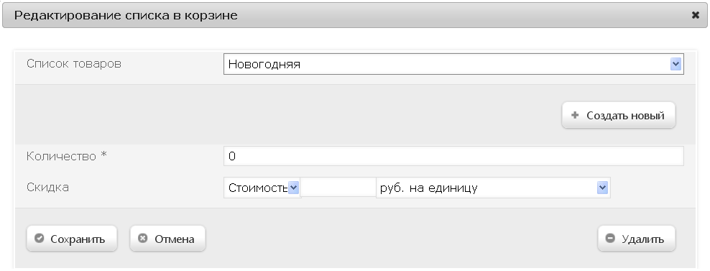Focus the Количество input field

453,157
